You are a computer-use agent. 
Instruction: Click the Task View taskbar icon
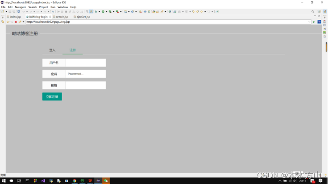19,181
